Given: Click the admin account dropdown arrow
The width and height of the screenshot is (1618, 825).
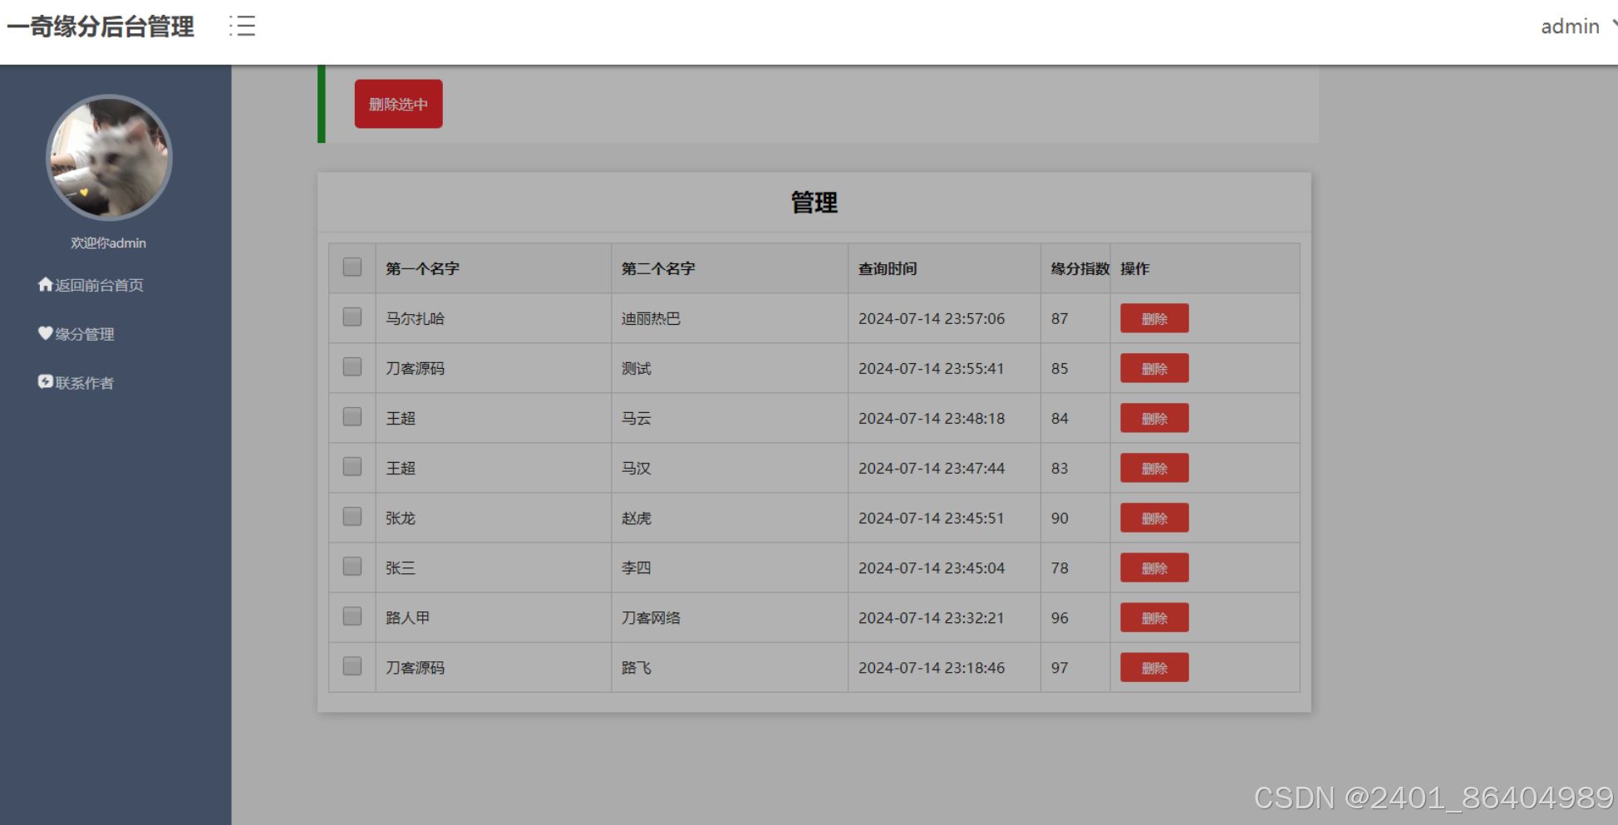Looking at the screenshot, I should pos(1611,26).
